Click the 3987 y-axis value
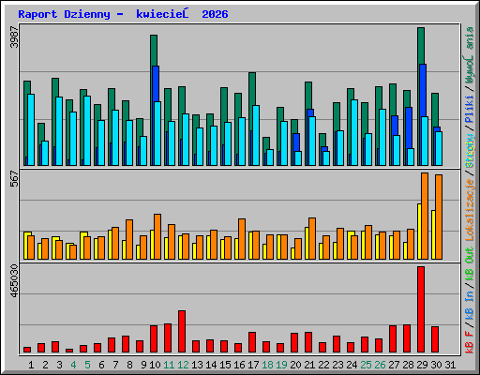 [x=14, y=37]
